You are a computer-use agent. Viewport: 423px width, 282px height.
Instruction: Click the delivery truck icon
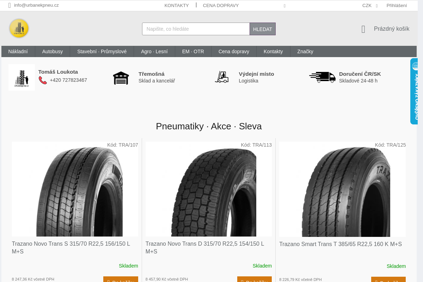[x=322, y=77]
